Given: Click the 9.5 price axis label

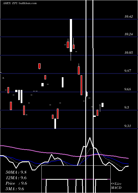Looking at the screenshot, I should click(x=127, y=108).
